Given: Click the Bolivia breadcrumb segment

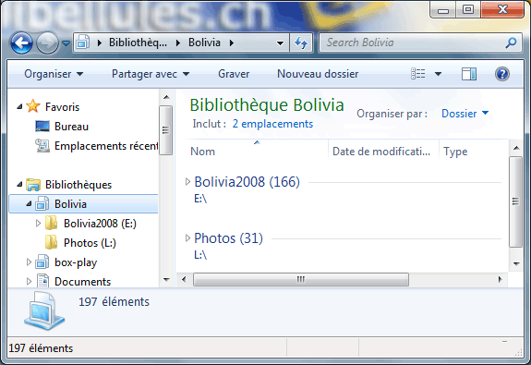Looking at the screenshot, I should point(204,43).
